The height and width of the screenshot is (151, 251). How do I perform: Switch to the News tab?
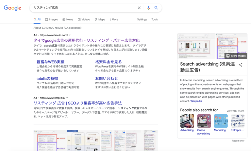tap(68, 20)
